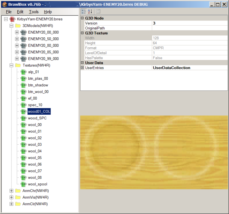Collapse the Textures(NW4R) folder
The width and height of the screenshot is (229, 214).
tap(11, 65)
